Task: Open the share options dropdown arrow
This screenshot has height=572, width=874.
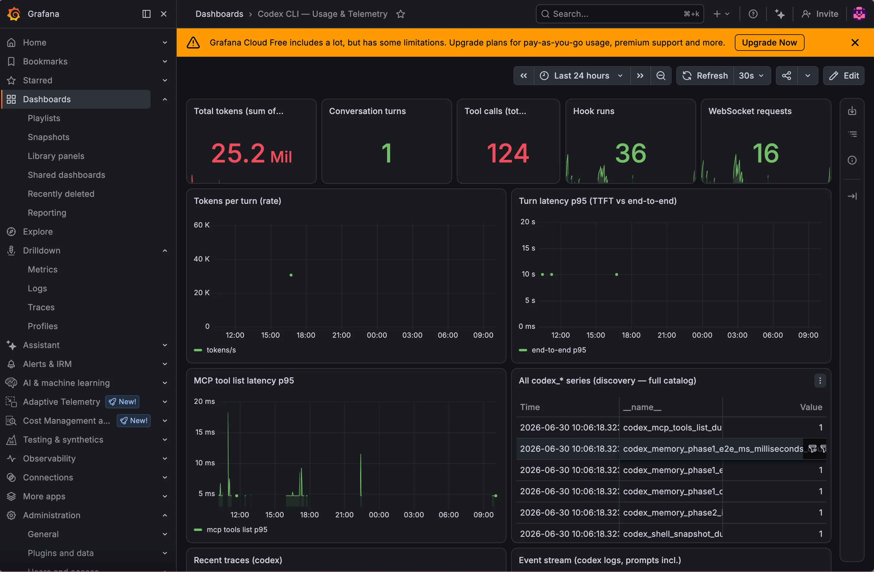Action: [x=808, y=76]
